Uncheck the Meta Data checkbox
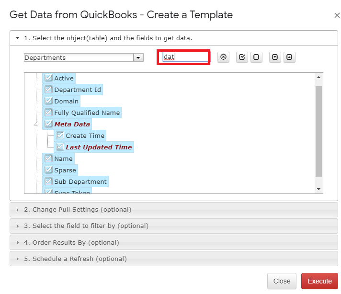The height and width of the screenshot is (294, 341). pyautogui.click(x=48, y=124)
